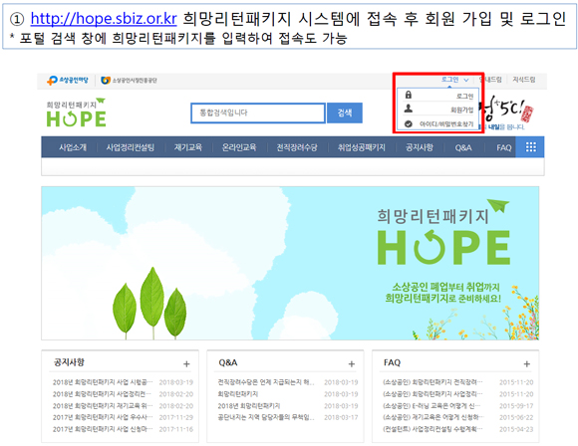Click the 희망리턴패키지 HOPE logo near the search box
This screenshot has width=578, height=446.
click(x=77, y=112)
